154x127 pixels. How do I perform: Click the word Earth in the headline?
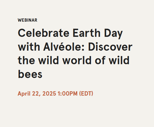pos(86,33)
